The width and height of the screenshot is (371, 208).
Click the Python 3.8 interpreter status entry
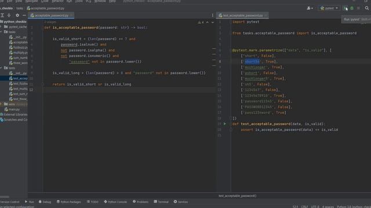pos(354,207)
